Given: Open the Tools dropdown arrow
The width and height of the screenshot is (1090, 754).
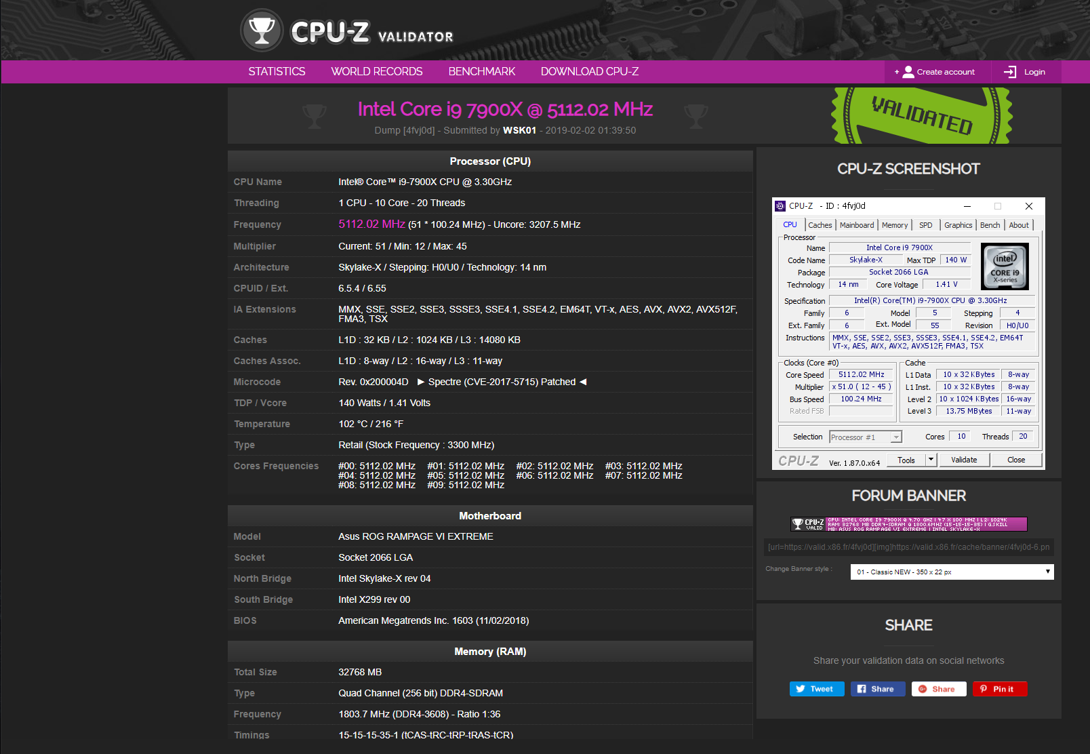Looking at the screenshot, I should click(931, 460).
